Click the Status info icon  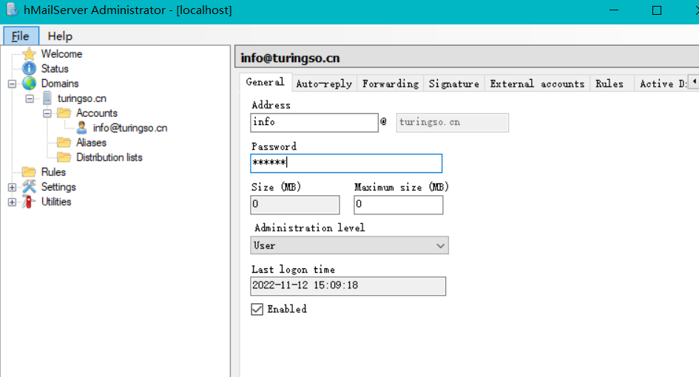30,69
